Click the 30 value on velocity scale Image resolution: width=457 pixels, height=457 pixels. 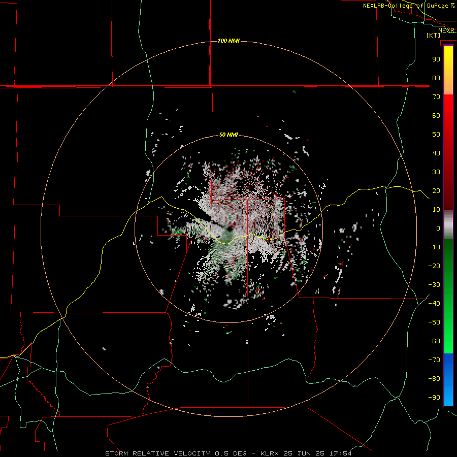click(x=436, y=172)
